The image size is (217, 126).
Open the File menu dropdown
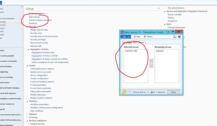(125, 37)
